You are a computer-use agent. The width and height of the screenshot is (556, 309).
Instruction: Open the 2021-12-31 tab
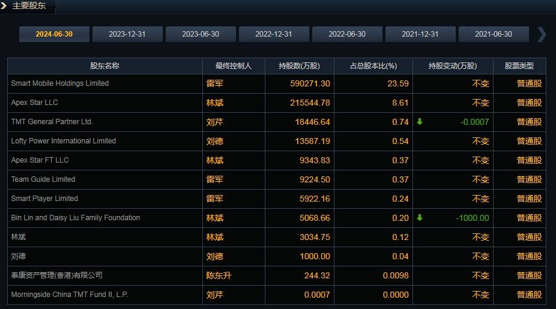(x=420, y=34)
